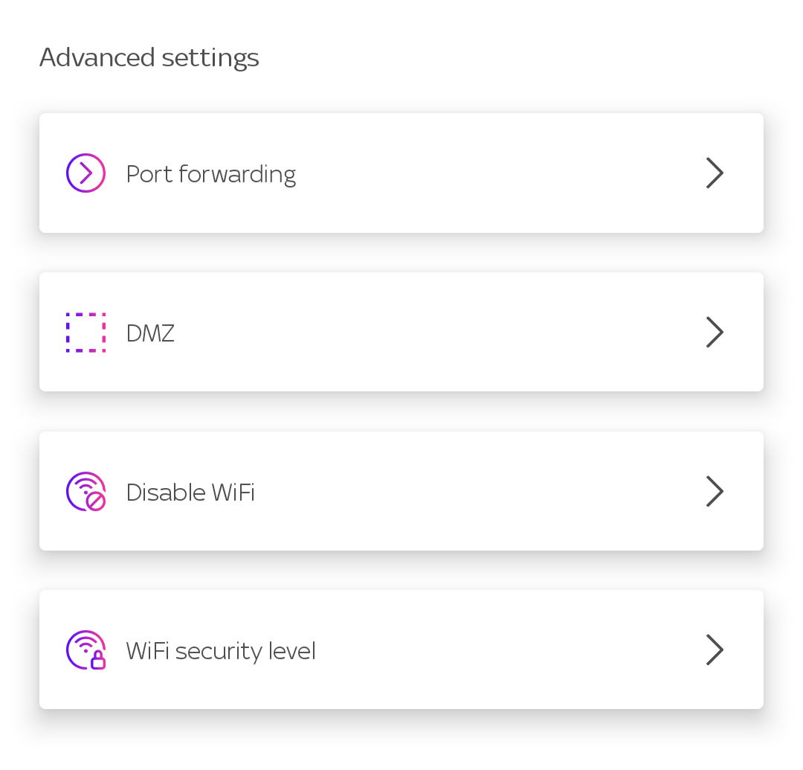Click blank middle area of DMZ card

coord(446,333)
